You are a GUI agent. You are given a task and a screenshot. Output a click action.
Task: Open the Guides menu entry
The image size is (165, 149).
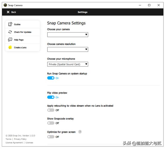point(22,24)
